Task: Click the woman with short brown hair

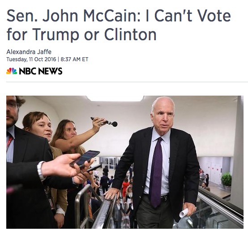Action: [38, 125]
